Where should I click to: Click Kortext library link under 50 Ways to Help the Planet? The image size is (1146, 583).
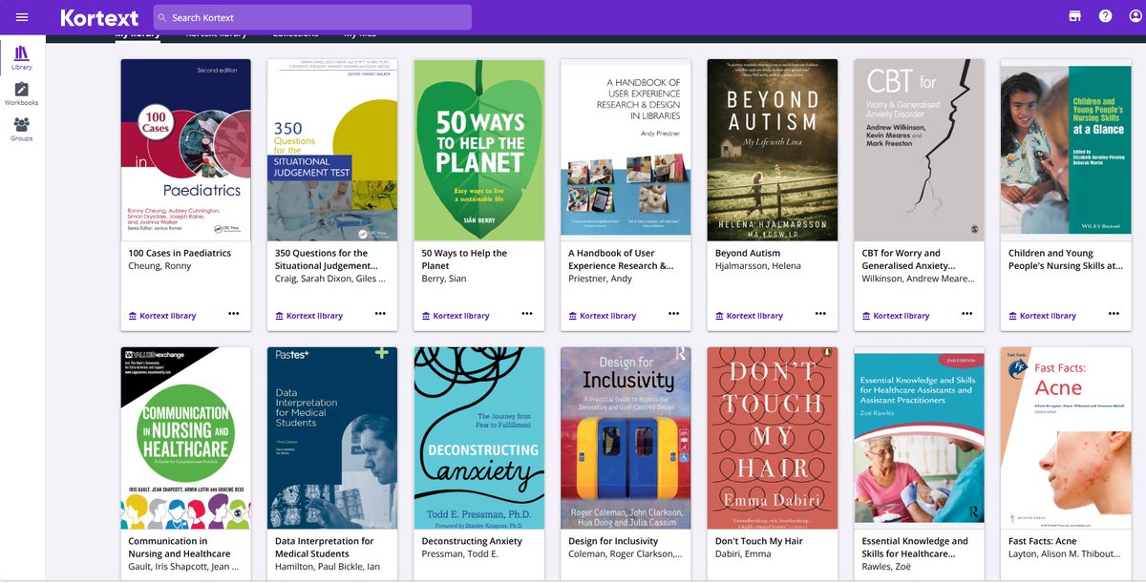coord(456,316)
